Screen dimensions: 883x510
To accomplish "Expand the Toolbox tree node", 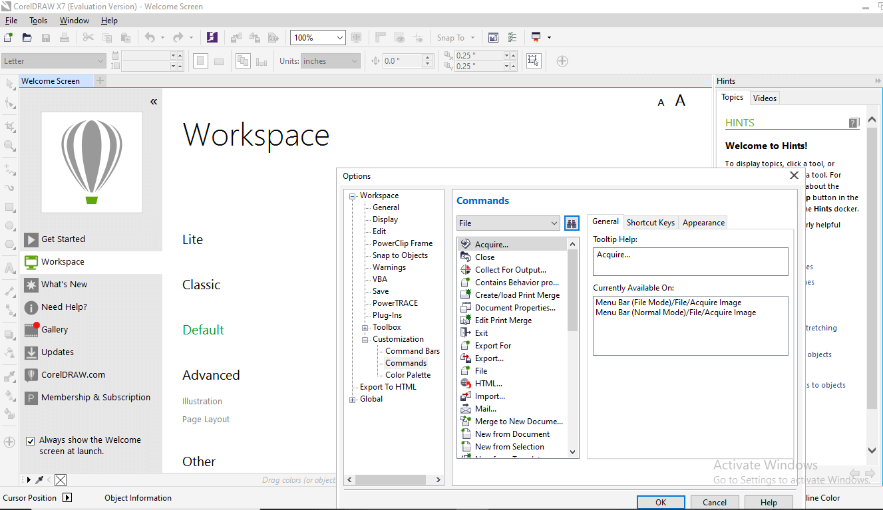I will 365,328.
